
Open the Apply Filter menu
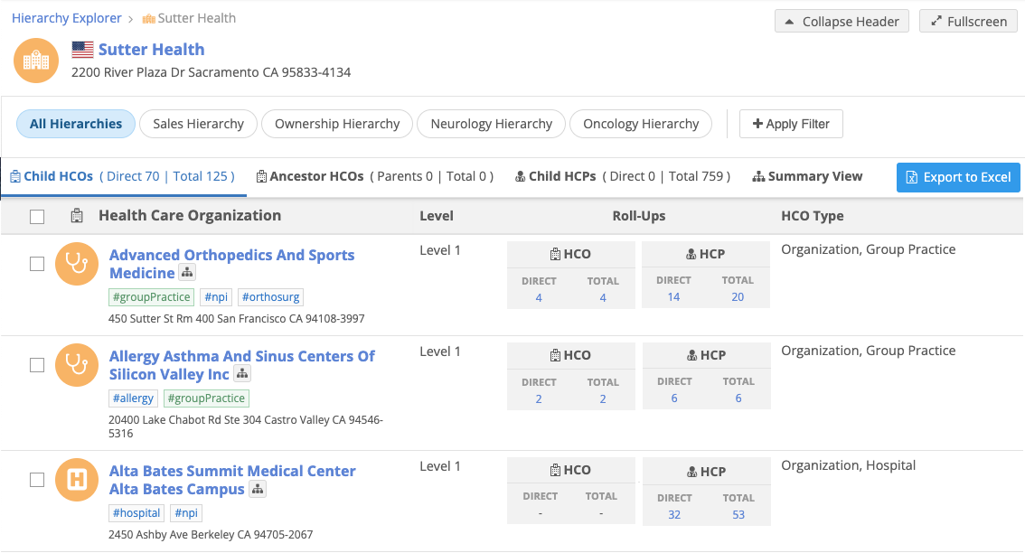(x=790, y=124)
